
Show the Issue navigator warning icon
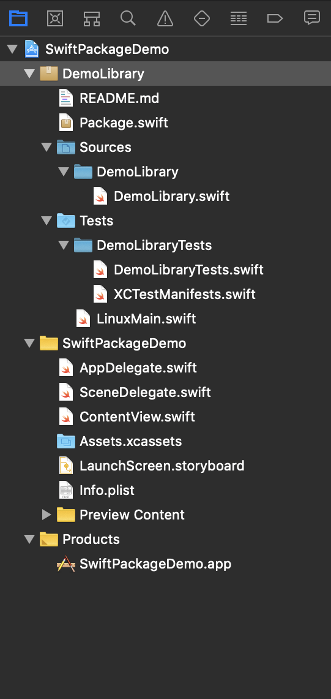(x=165, y=18)
